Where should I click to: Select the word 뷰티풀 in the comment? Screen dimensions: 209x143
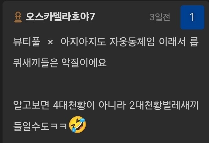click(x=27, y=42)
